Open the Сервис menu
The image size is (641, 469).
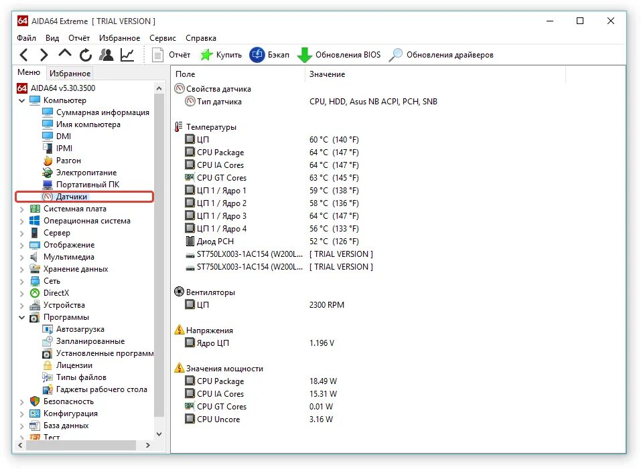click(x=162, y=38)
